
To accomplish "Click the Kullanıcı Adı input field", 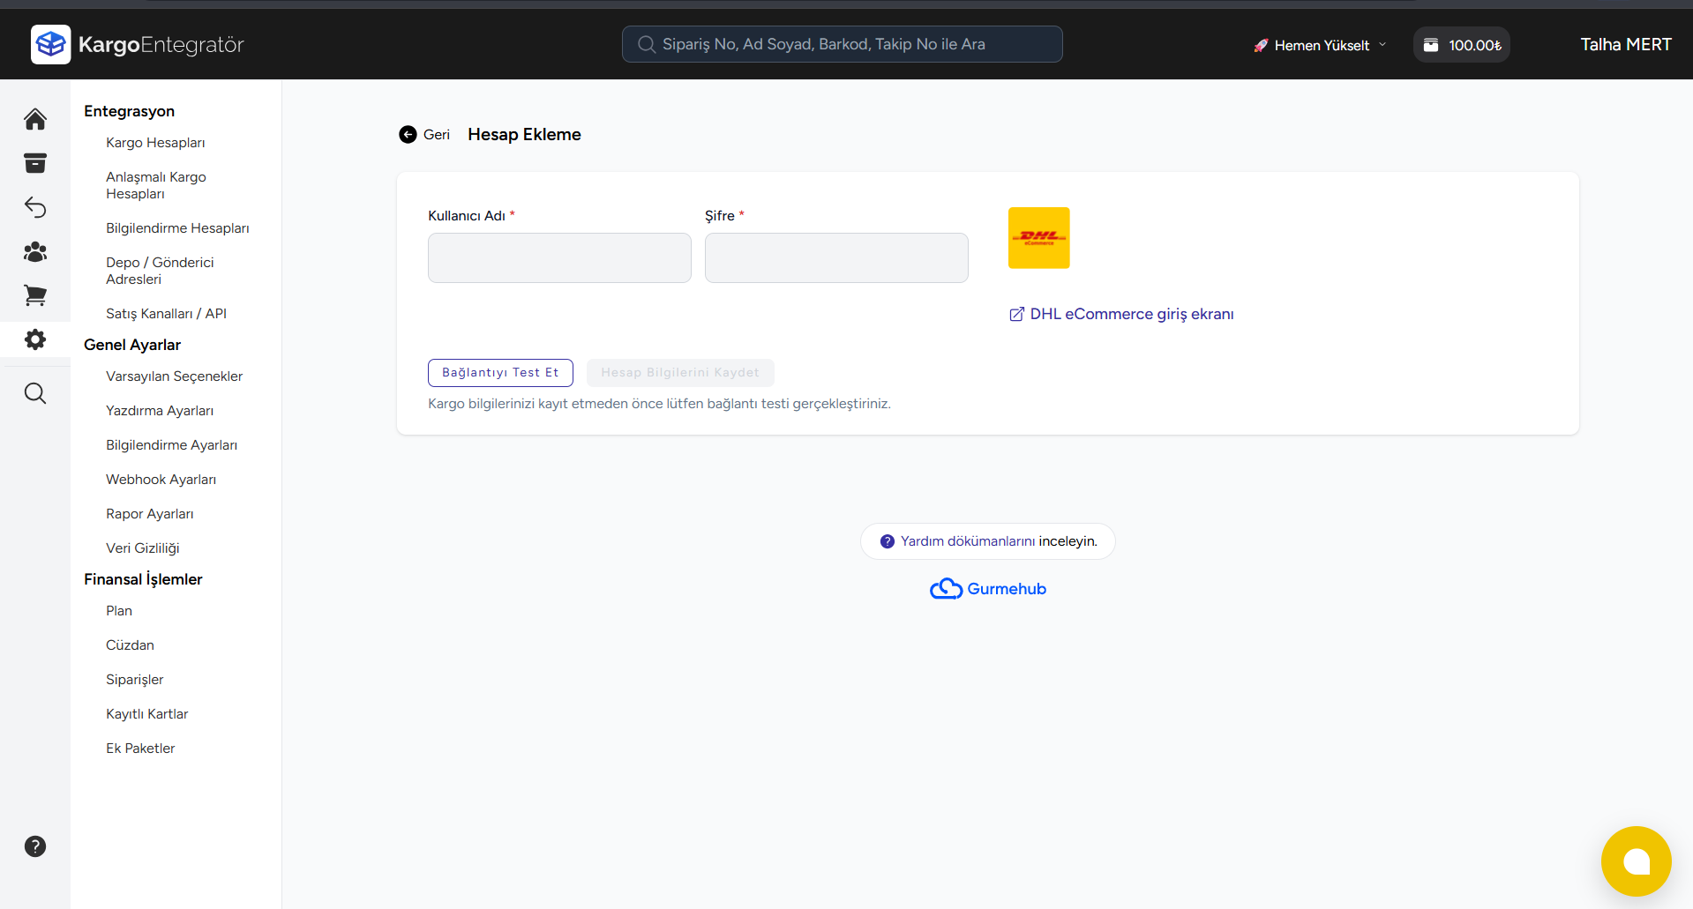I will [x=559, y=257].
